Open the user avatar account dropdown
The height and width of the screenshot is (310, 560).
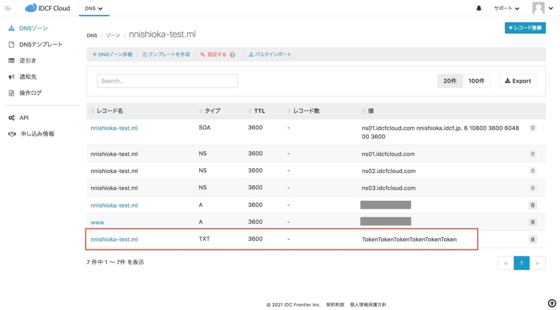coord(542,8)
